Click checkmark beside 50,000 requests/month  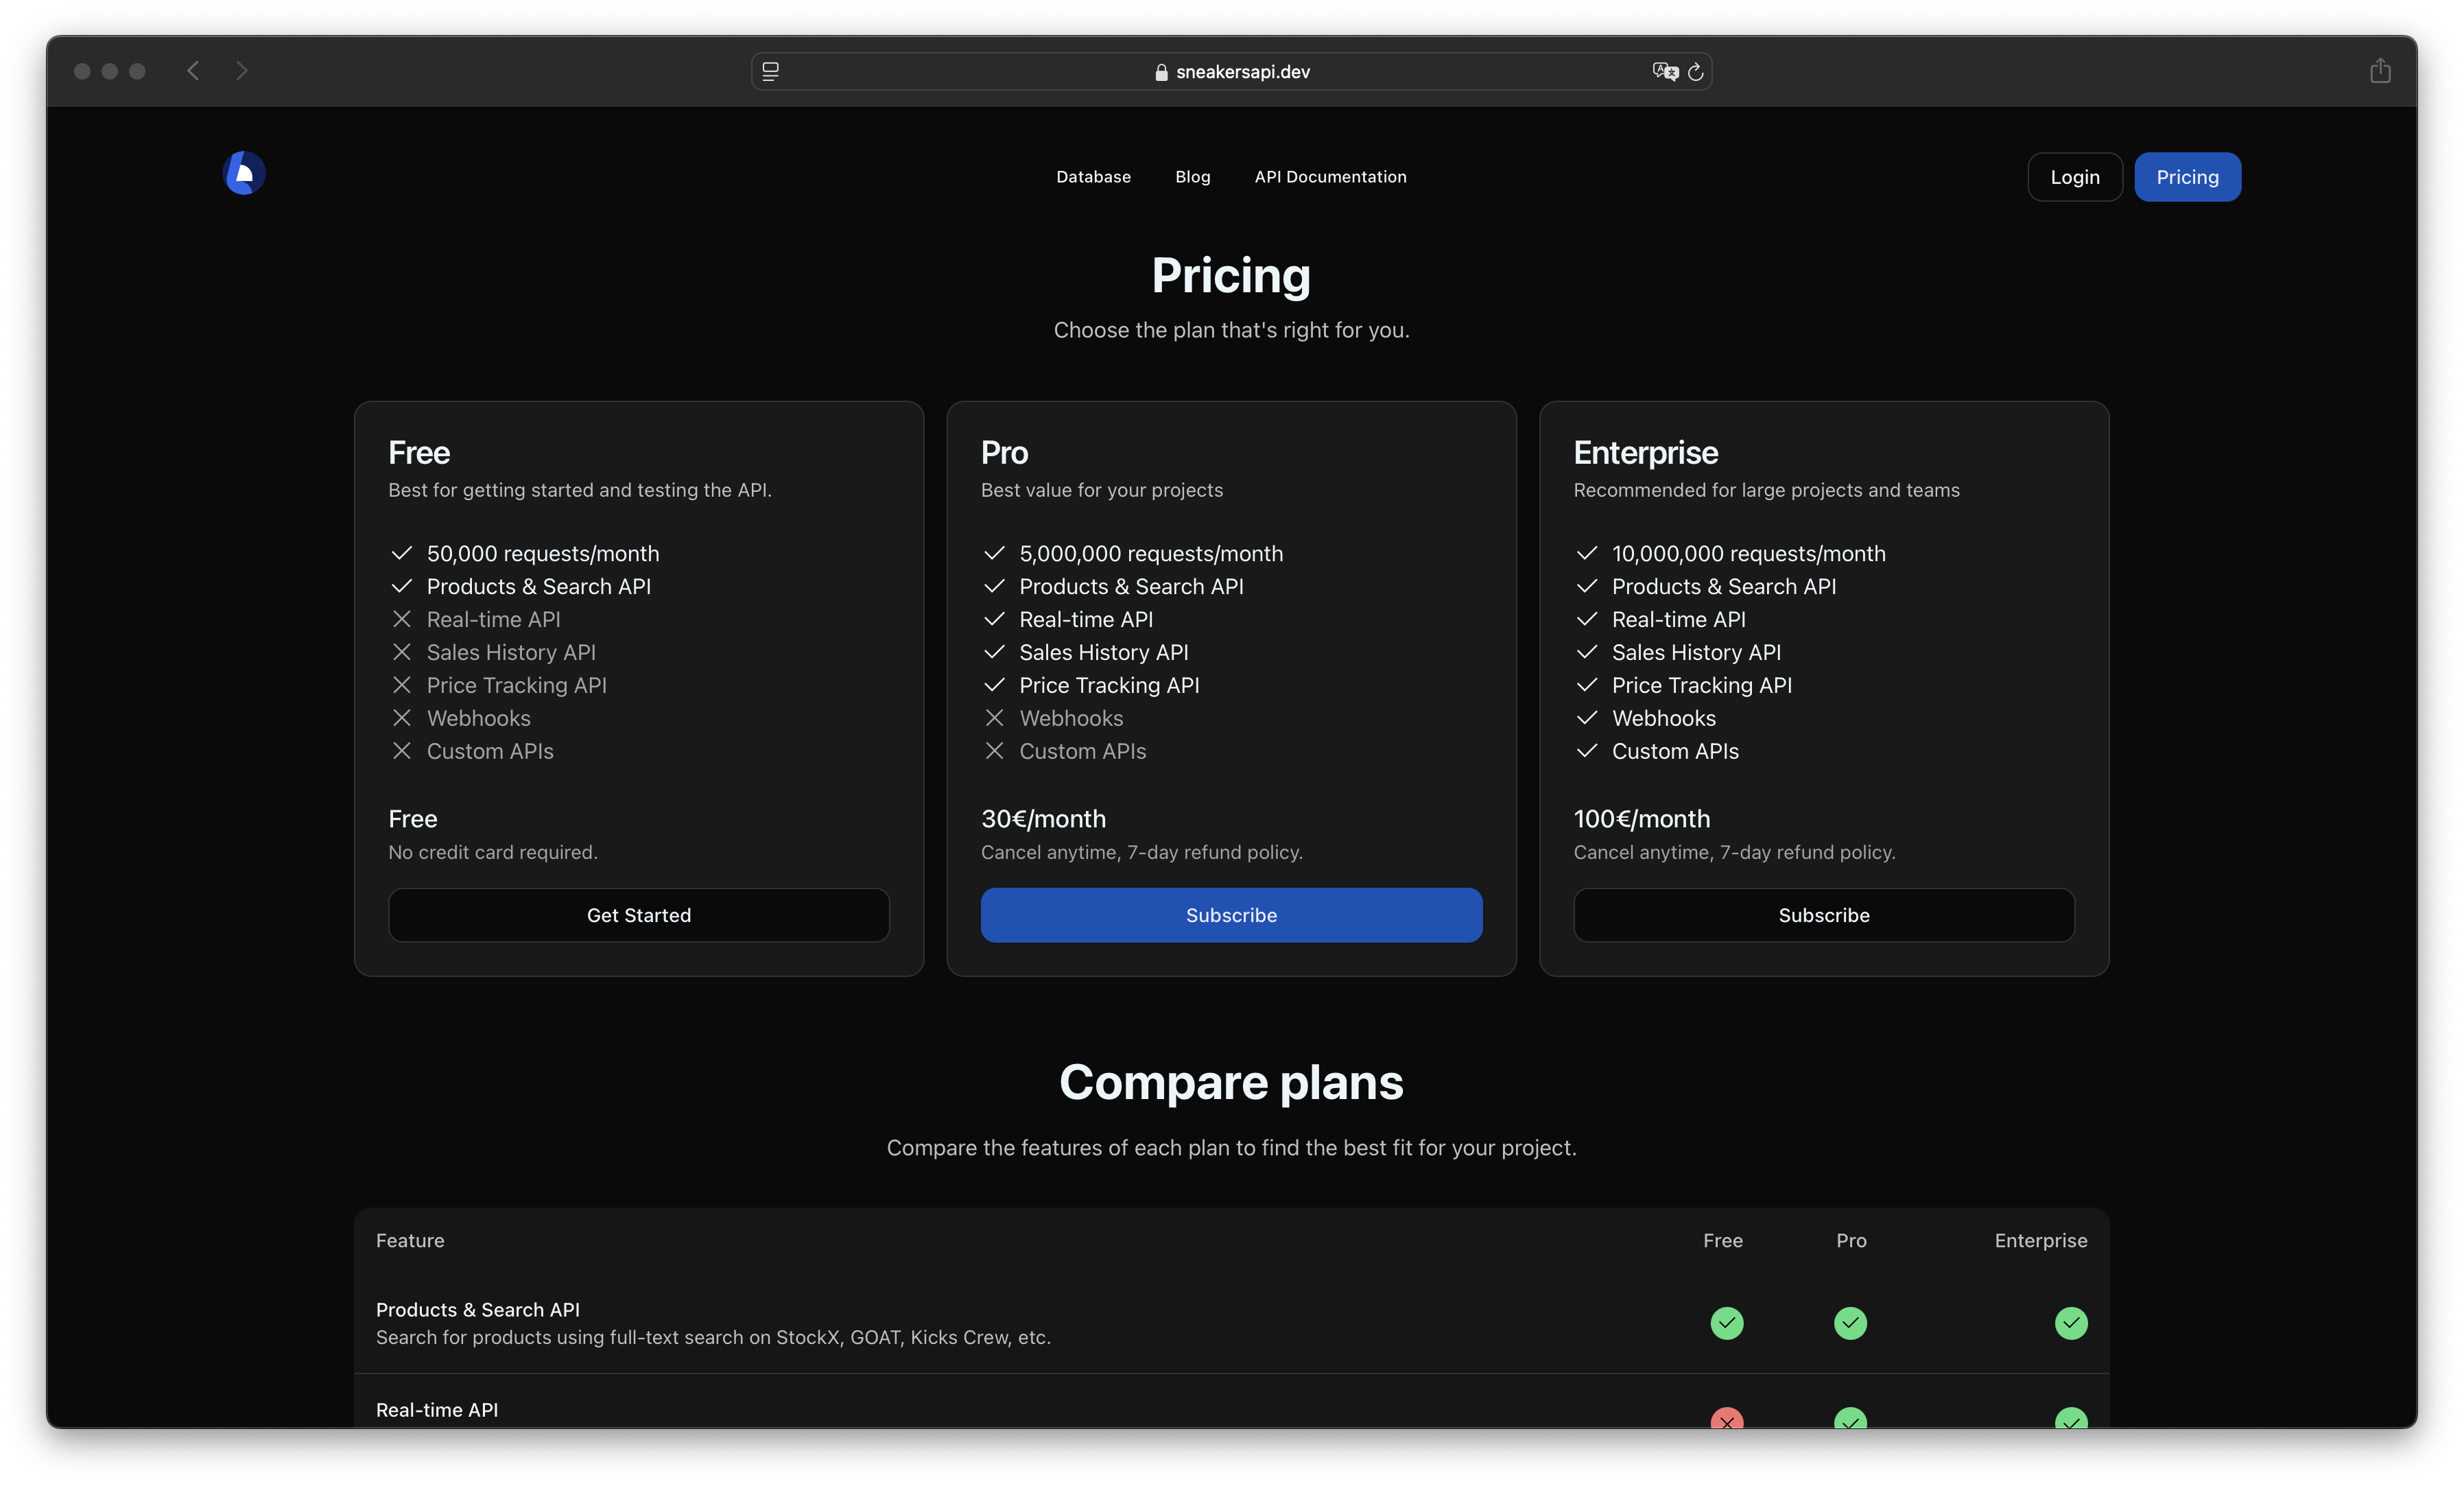point(402,553)
